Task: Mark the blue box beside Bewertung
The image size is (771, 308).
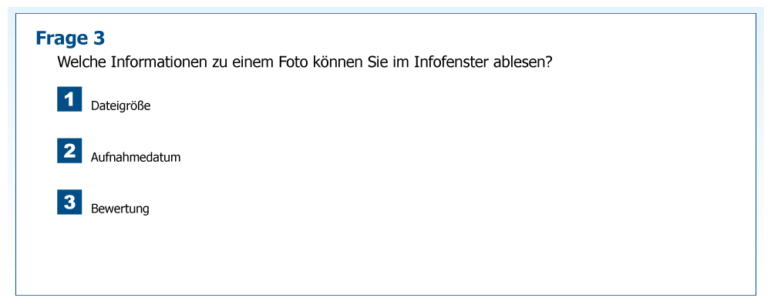Action: pos(69,202)
